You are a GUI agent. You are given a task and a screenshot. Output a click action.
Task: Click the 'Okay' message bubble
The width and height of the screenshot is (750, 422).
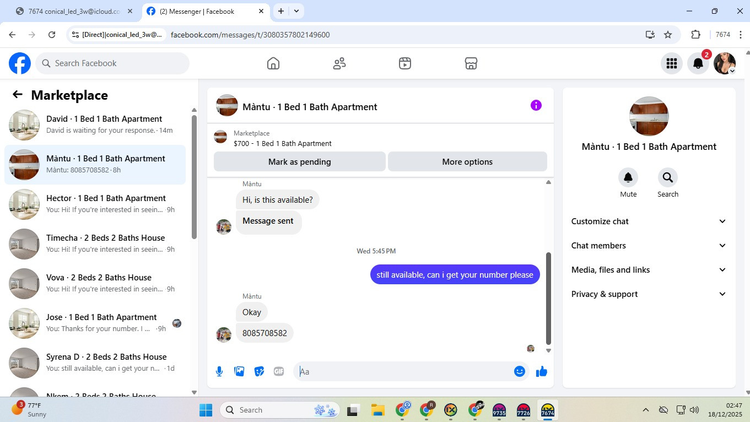(x=252, y=312)
